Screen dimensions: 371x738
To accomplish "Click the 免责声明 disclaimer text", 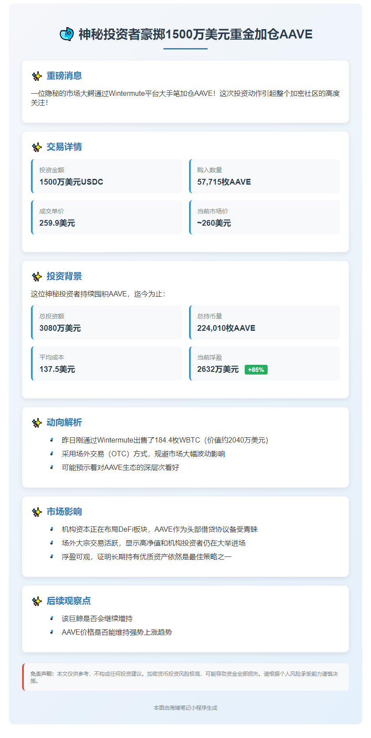I will click(x=185, y=677).
